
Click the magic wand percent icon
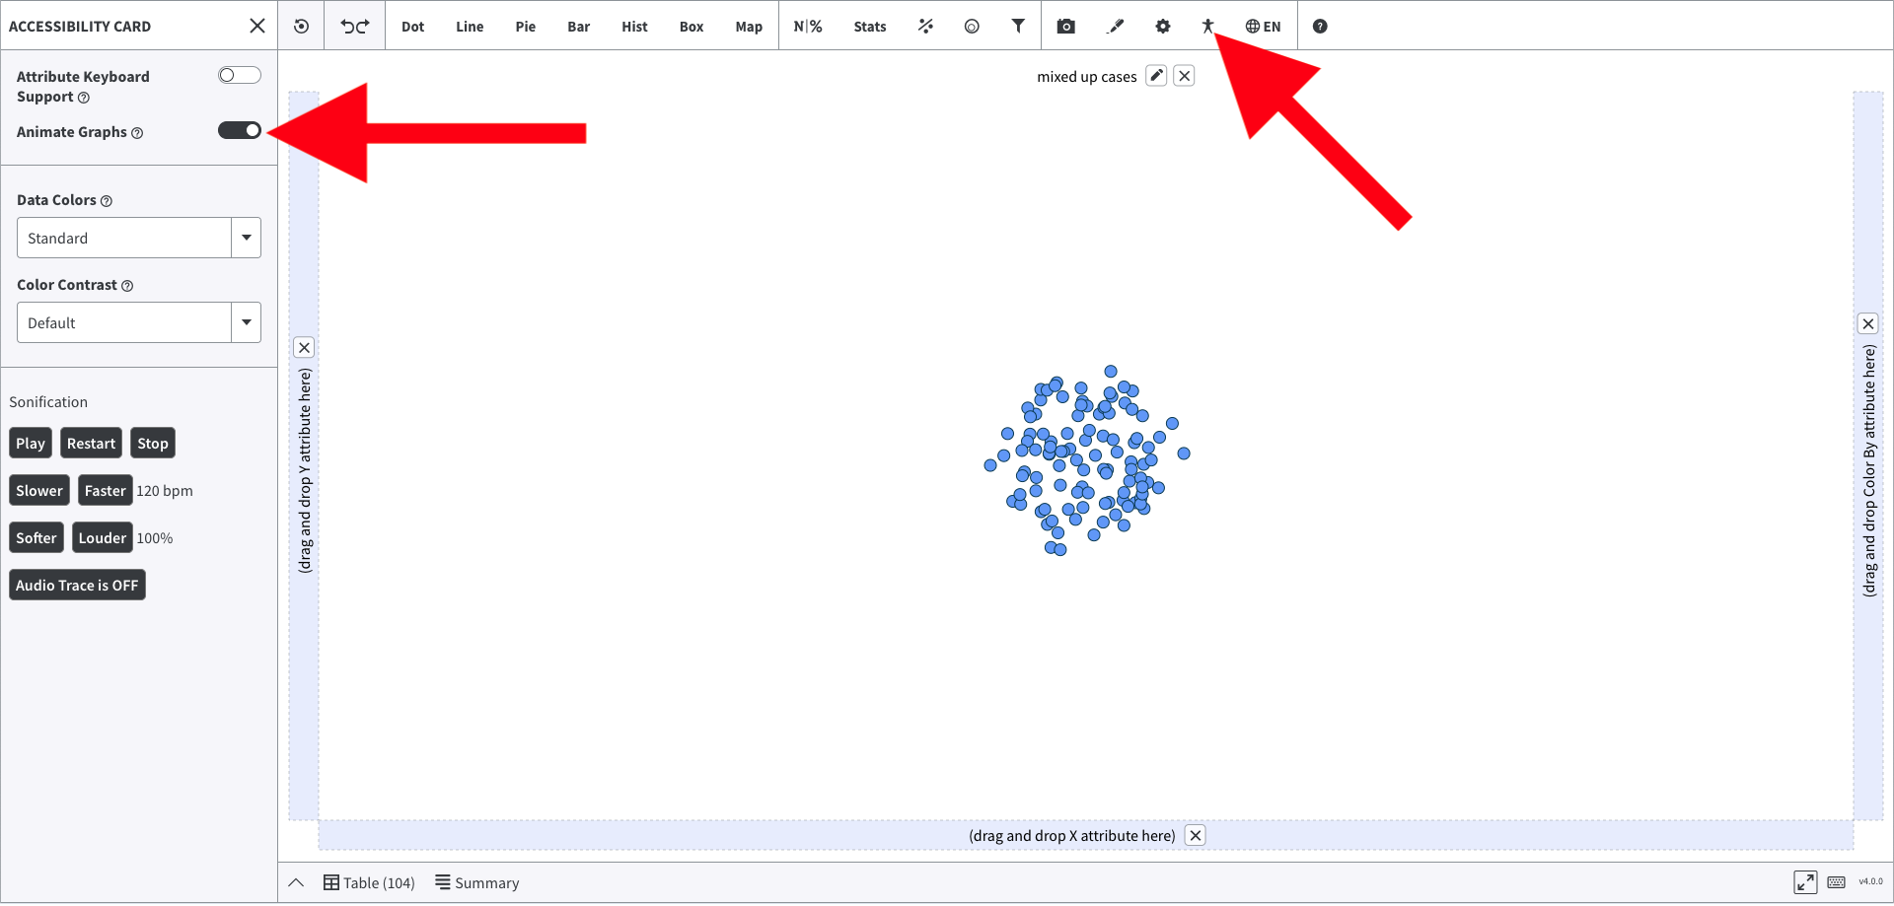(x=925, y=27)
